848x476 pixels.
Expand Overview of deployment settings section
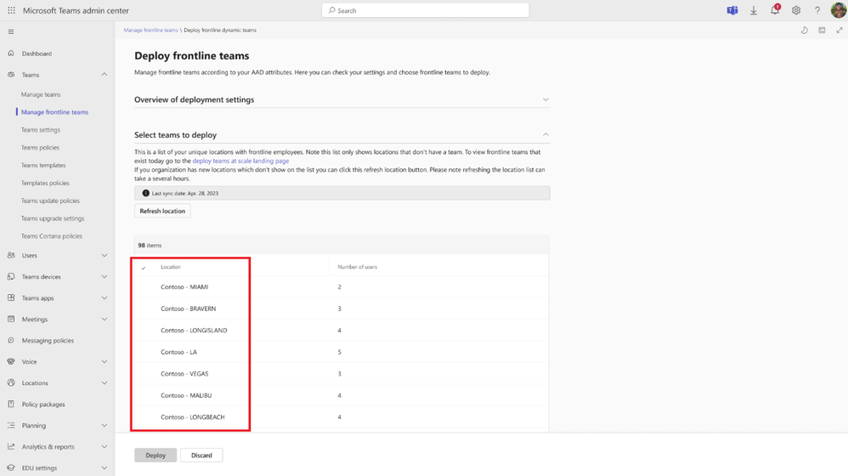click(x=546, y=99)
